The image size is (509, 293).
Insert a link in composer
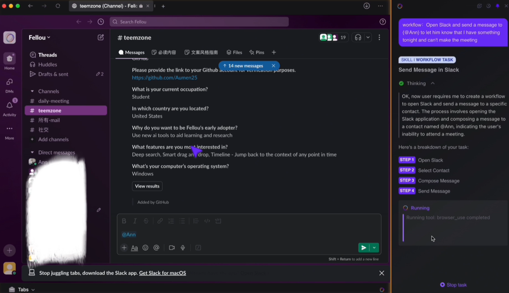(160, 221)
